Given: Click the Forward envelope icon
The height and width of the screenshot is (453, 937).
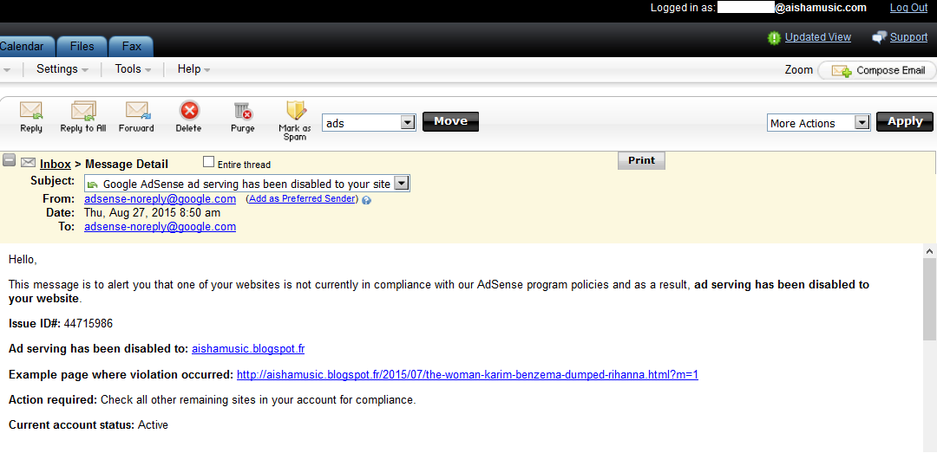Looking at the screenshot, I should pos(137,110).
